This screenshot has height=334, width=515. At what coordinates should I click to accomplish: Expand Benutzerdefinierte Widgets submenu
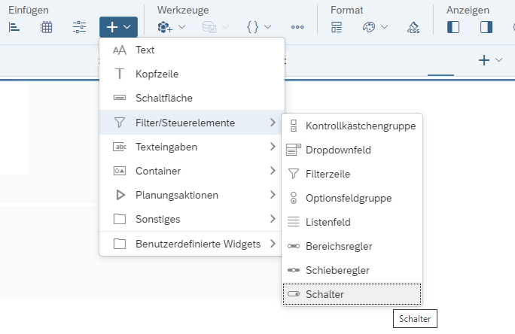[192, 244]
